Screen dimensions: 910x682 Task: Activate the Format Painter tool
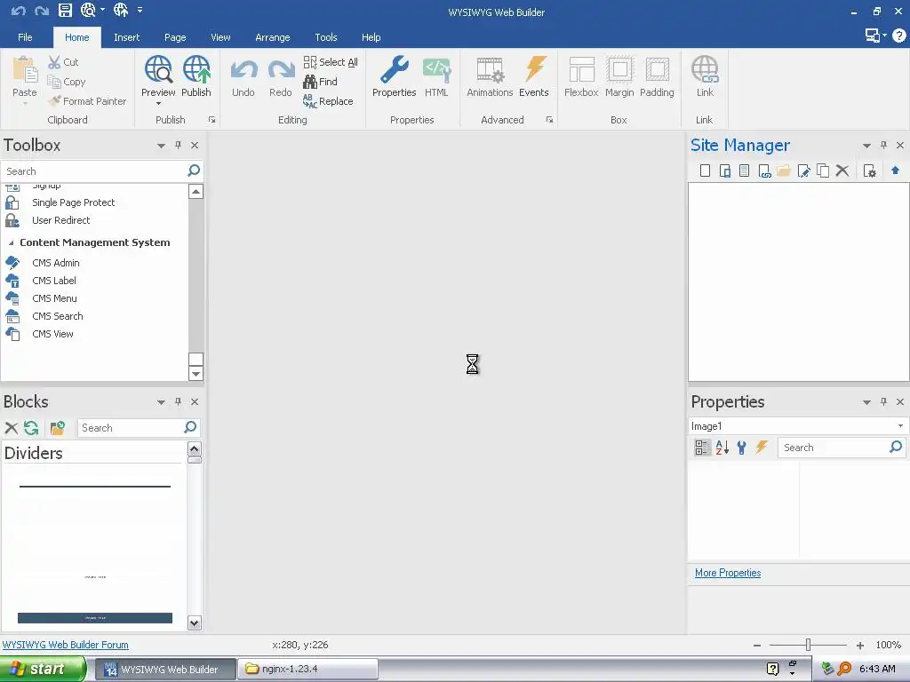87,101
